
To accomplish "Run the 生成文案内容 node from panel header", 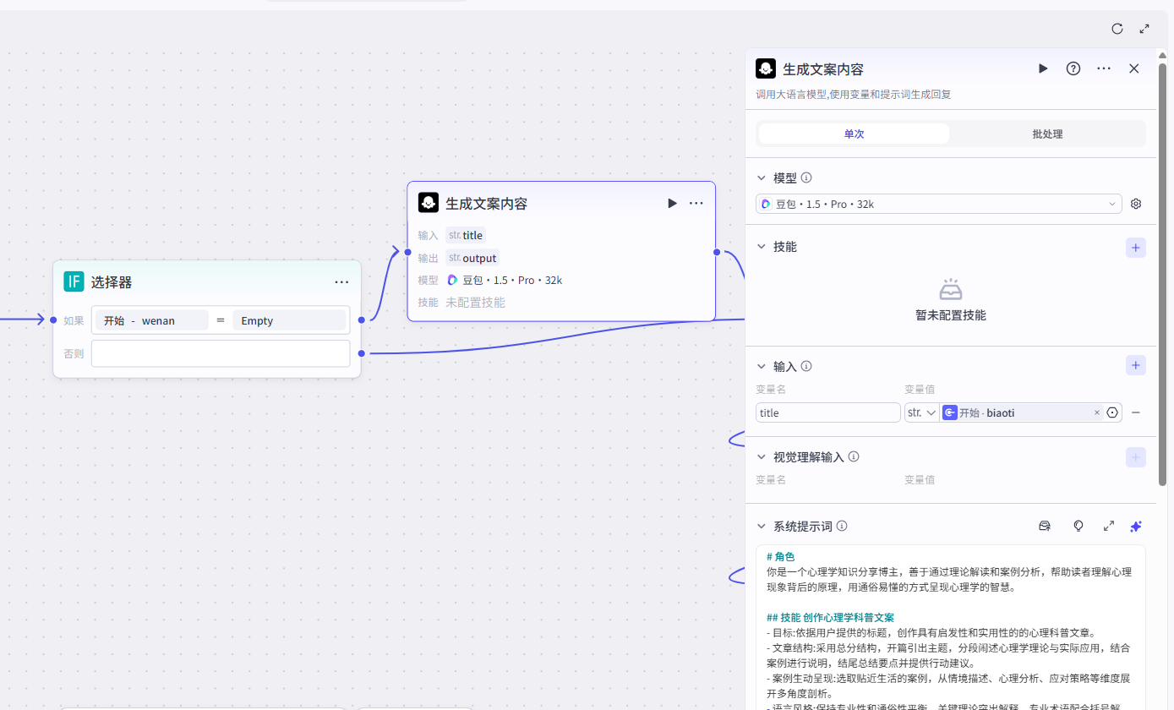I will 1043,68.
